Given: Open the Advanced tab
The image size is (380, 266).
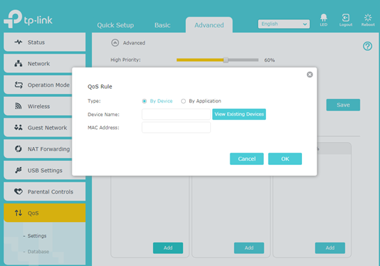Looking at the screenshot, I should pos(209,25).
